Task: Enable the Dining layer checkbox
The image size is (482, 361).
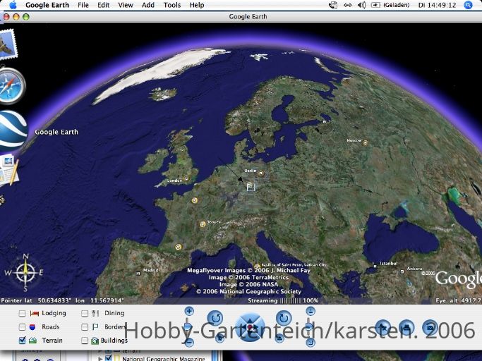Action: point(85,313)
